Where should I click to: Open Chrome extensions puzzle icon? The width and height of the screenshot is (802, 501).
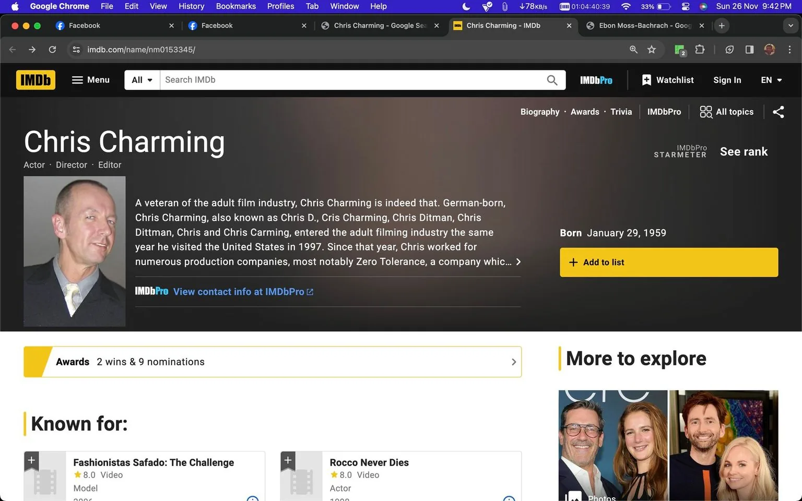[x=700, y=50]
